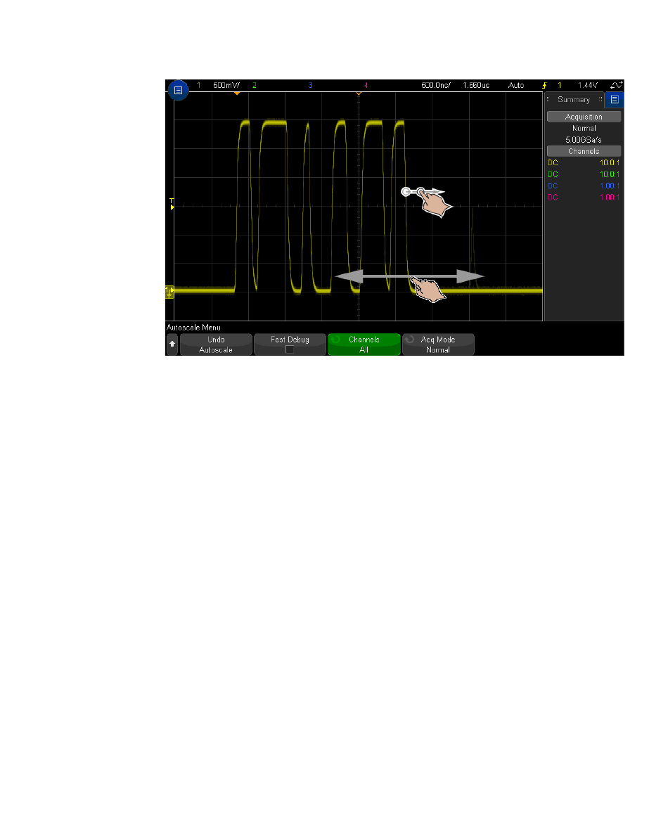This screenshot has width=668, height=819.
Task: Click magenta DC coupling for channel 4
Action: pos(553,198)
